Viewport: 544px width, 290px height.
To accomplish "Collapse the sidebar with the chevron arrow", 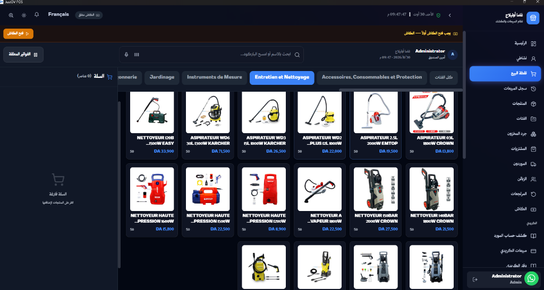I will (x=449, y=15).
